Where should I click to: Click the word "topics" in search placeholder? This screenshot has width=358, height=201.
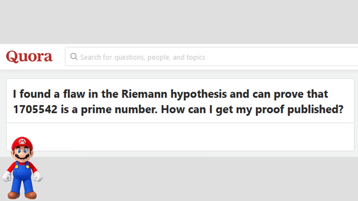point(196,57)
